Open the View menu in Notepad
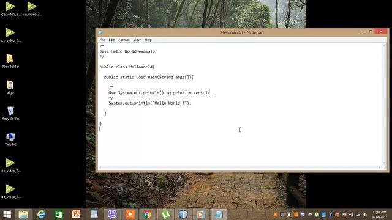This screenshot has height=220, width=392. (x=137, y=40)
